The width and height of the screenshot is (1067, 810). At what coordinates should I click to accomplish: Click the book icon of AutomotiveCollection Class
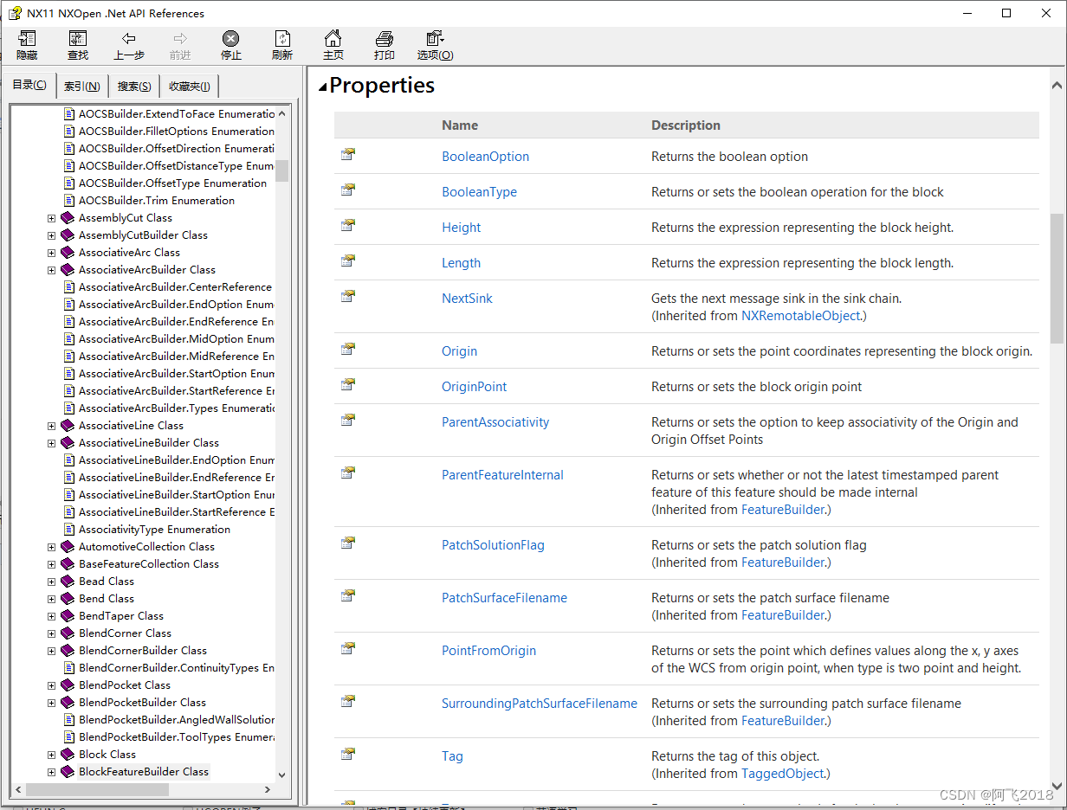point(68,547)
